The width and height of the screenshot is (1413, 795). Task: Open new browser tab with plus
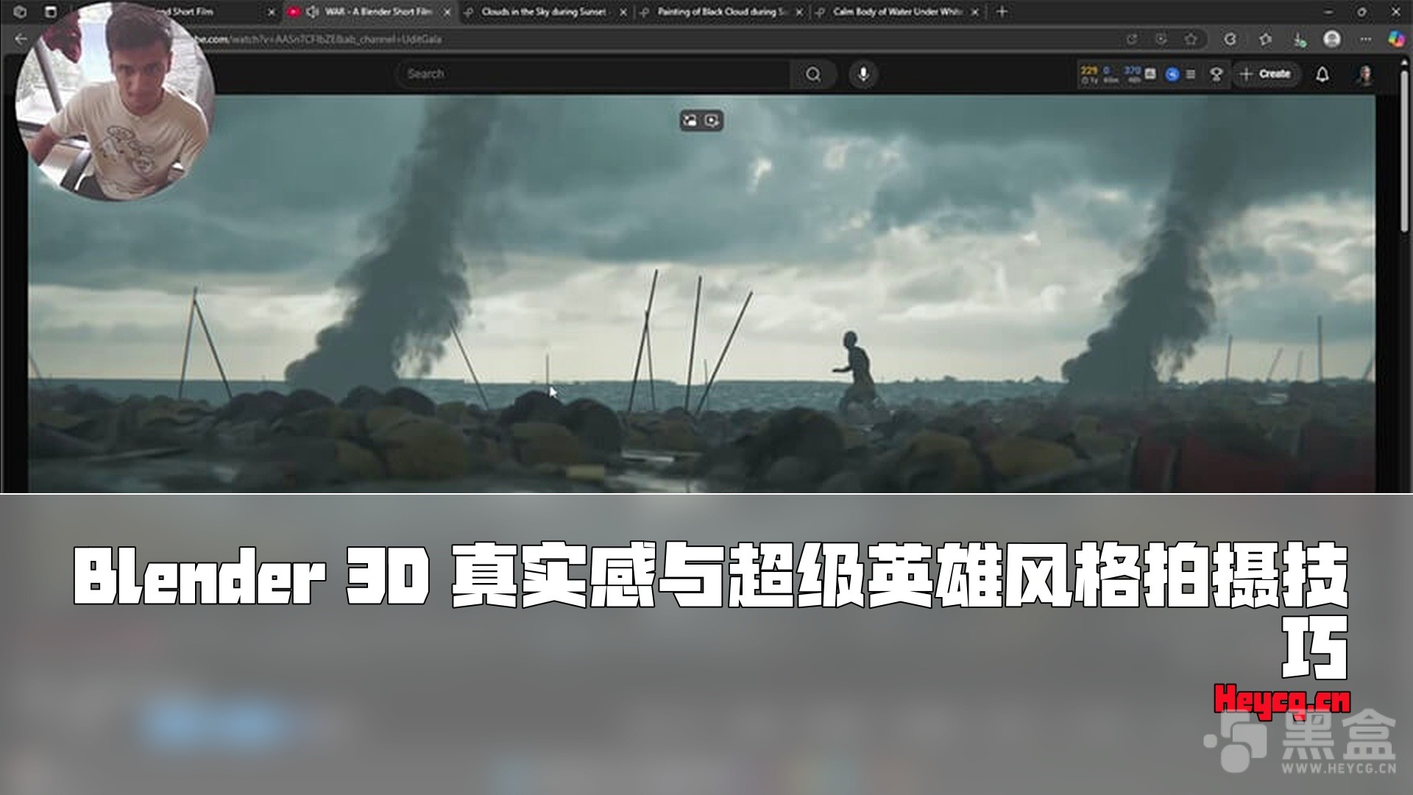(x=1002, y=12)
